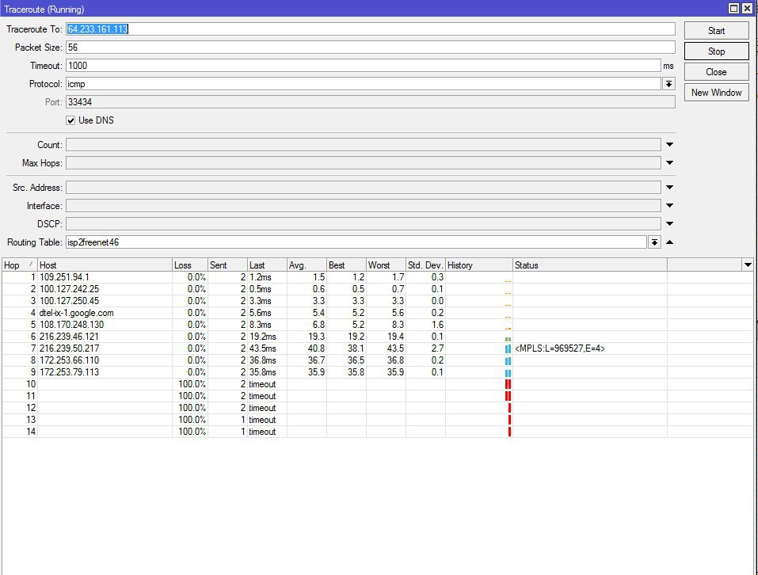
Task: Click the blue history bar for hop 8
Action: tap(508, 361)
